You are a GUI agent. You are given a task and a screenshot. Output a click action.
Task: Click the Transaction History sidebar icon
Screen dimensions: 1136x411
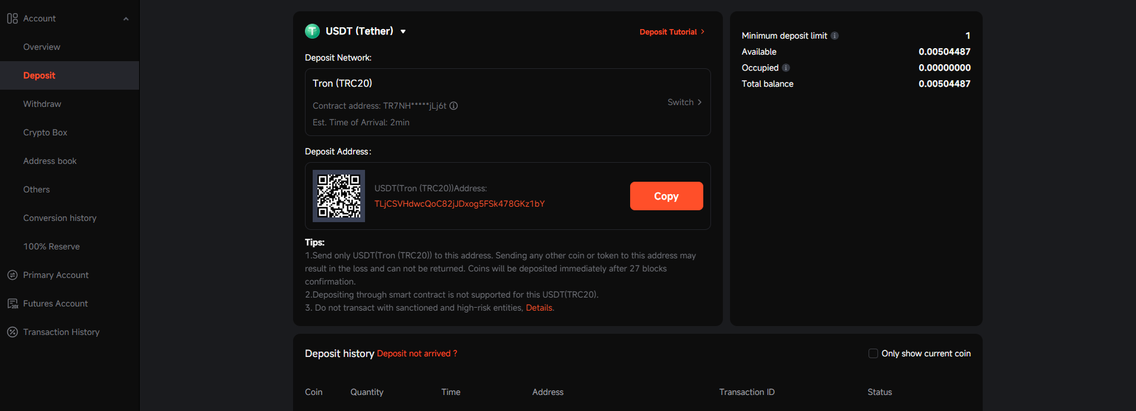coord(12,332)
